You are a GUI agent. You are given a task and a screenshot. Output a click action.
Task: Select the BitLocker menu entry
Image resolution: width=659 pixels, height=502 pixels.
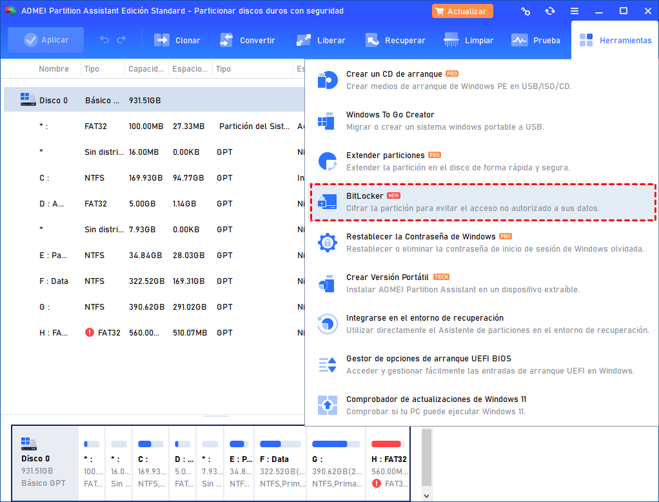point(484,202)
